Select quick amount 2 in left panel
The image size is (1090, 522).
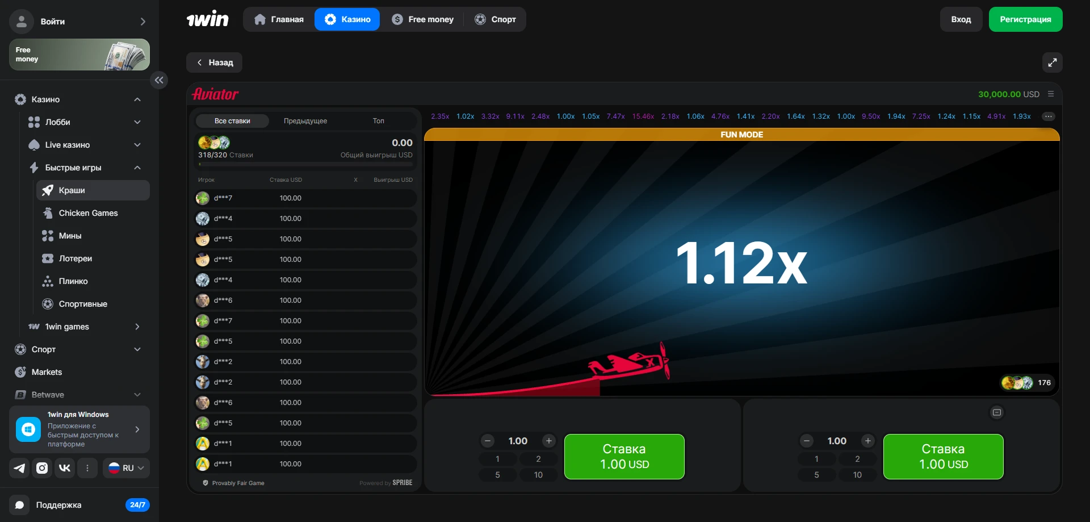click(x=538, y=459)
